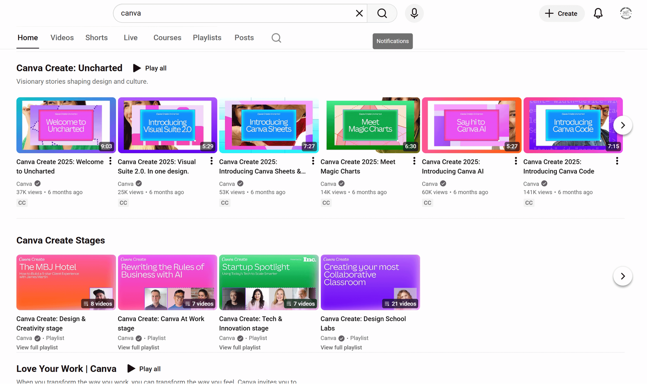Switch to the Videos tab
The image size is (648, 384).
coord(62,38)
